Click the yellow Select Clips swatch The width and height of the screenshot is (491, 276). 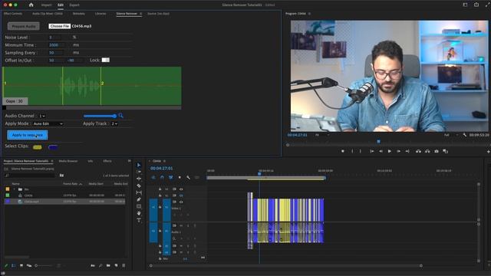pyautogui.click(x=38, y=146)
